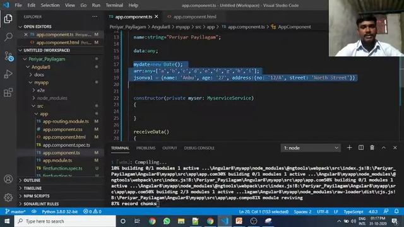Click Python 3.8.0 32-bit interpreter in status bar
Viewport: 404px width, 227px height.
(59, 212)
